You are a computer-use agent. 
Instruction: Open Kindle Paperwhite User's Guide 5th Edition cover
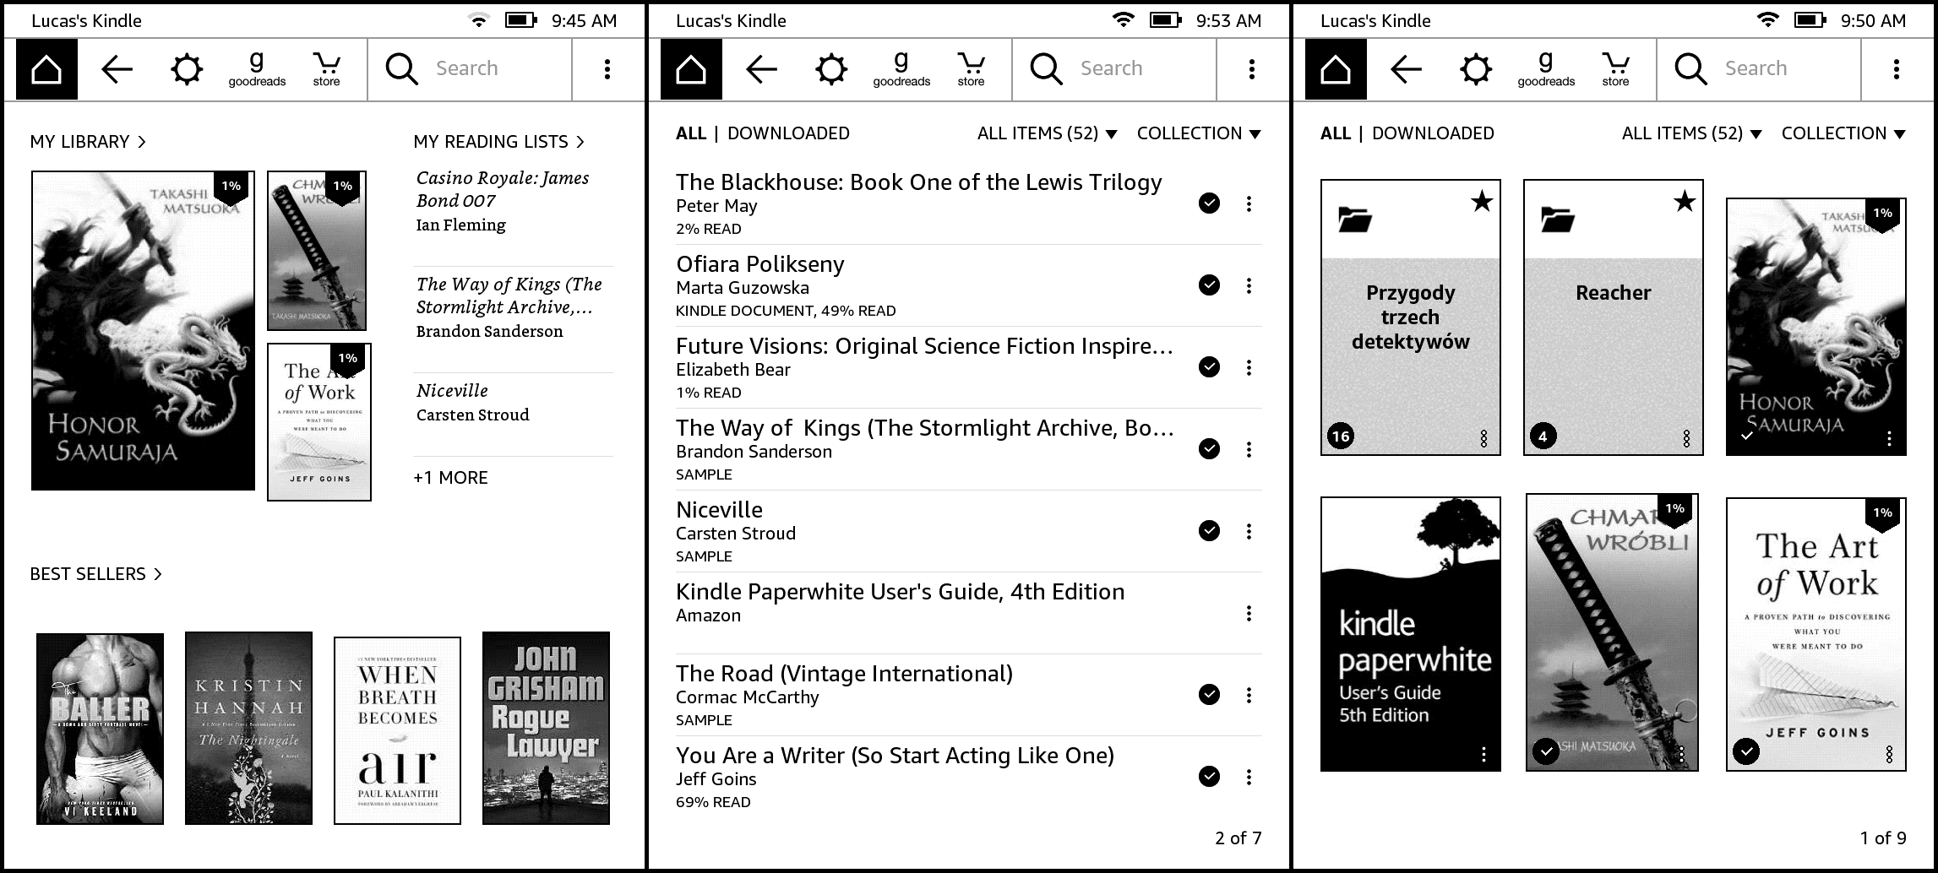point(1411,634)
